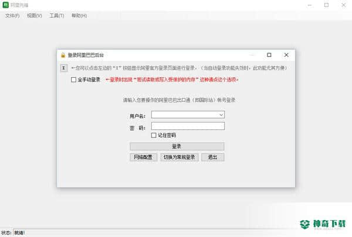Open the 工具(T) menu
Viewport: 352px width, 237px height.
click(57, 16)
